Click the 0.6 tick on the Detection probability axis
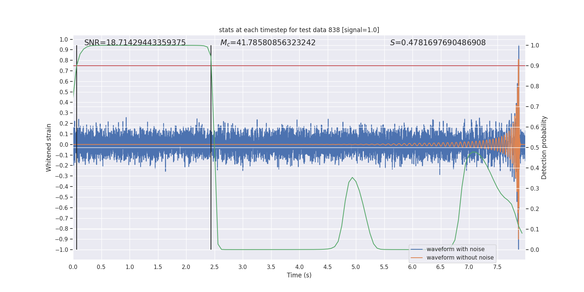 click(535, 127)
